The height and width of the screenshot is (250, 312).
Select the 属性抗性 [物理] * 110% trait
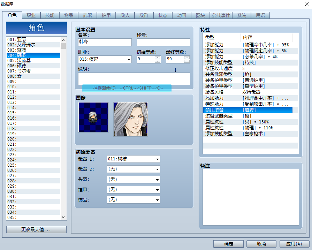point(251,128)
